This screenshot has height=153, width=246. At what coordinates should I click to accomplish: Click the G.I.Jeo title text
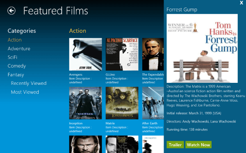click(110, 75)
